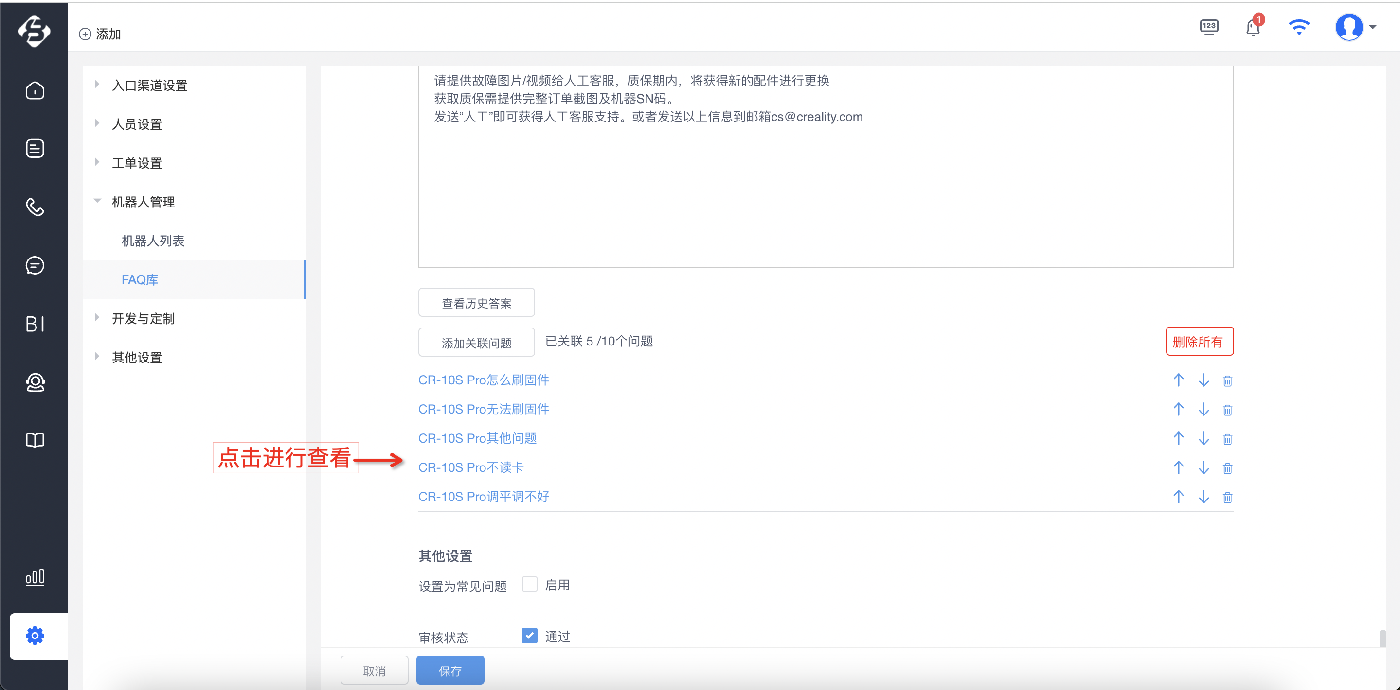Move CR-10S Pro怎么刷固件 down with arrow
Viewport: 1400px width, 690px height.
coord(1203,380)
